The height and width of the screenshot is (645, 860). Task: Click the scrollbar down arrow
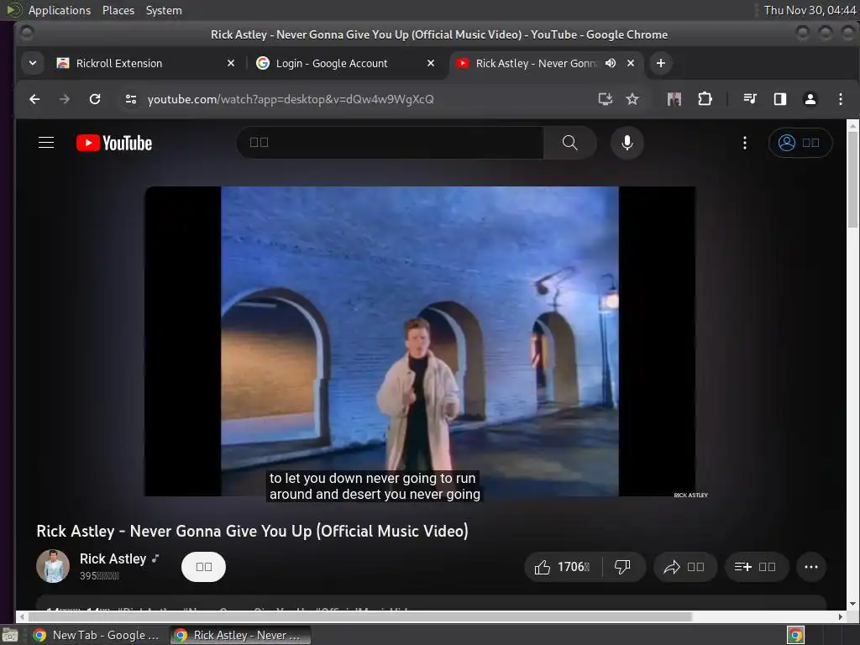coord(852,604)
